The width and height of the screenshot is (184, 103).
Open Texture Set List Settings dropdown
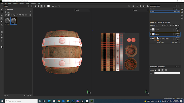(x=176, y=9)
